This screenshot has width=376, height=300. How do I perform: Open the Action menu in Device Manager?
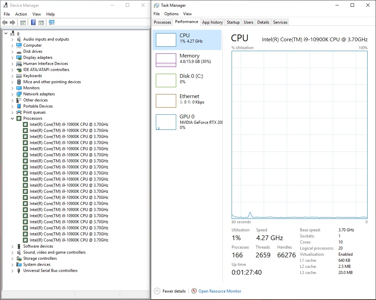coord(21,14)
